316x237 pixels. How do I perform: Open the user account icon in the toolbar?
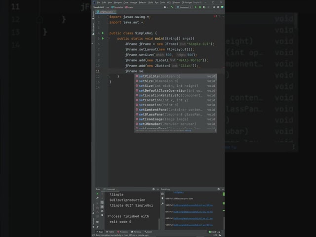click(165, 7)
